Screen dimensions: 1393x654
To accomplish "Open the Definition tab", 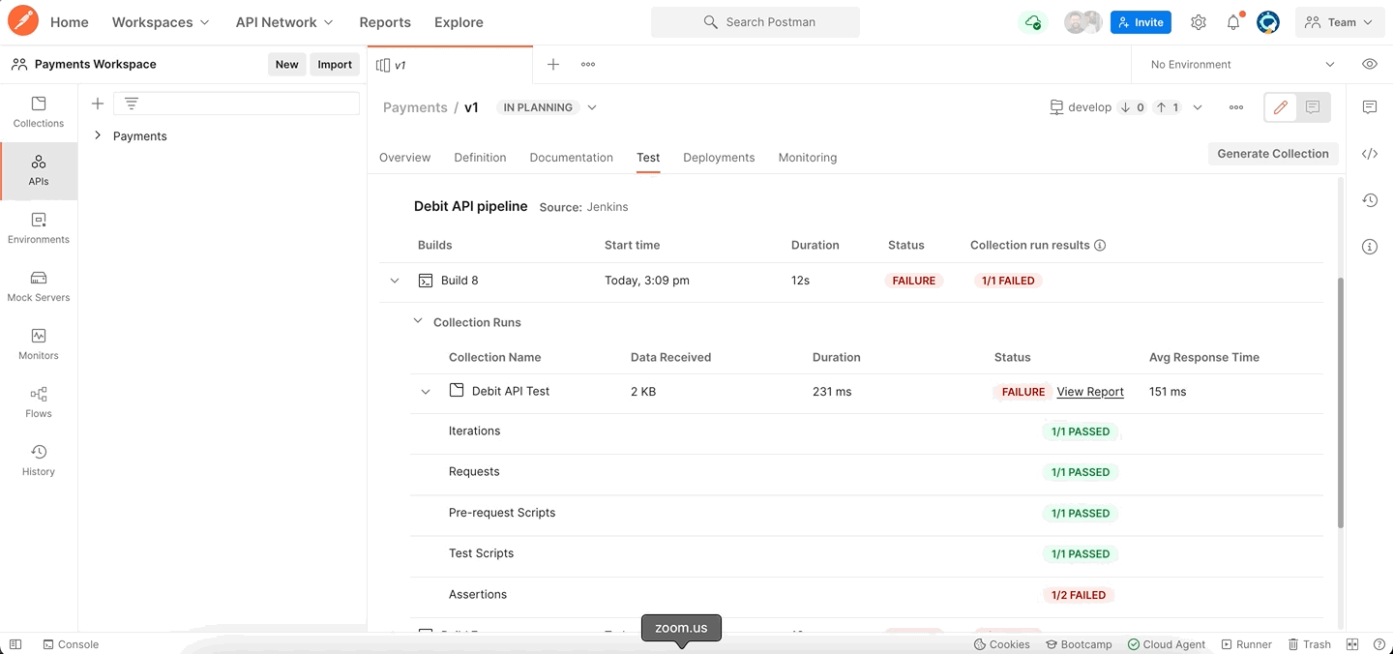I will click(x=480, y=158).
